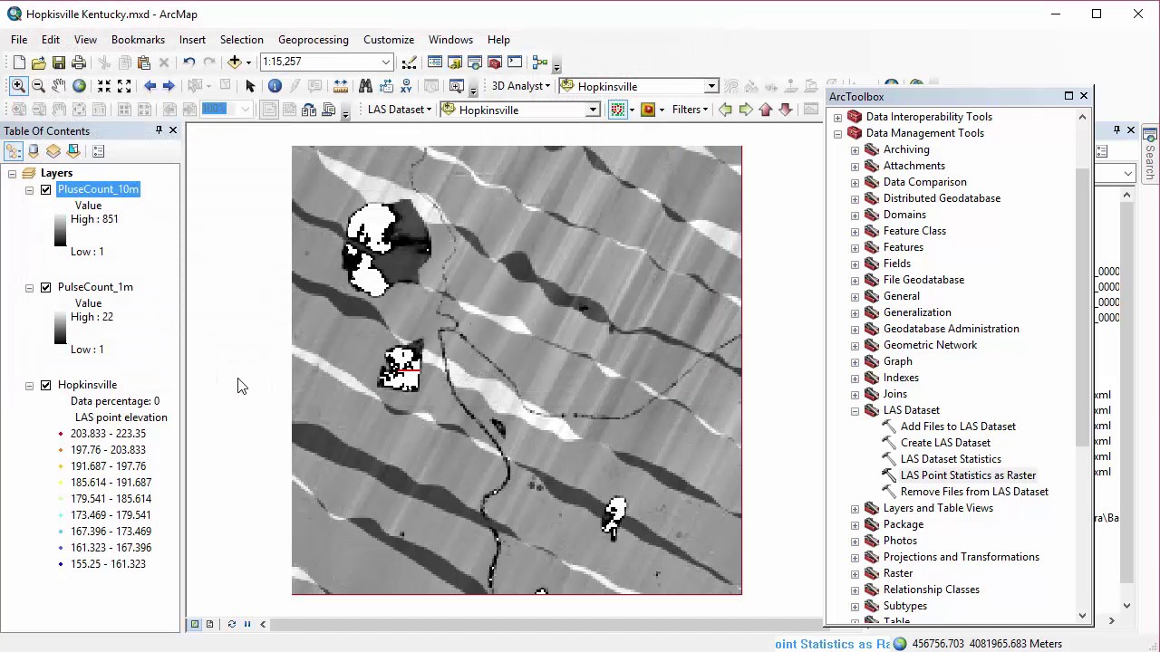This screenshot has width=1160, height=652.
Task: Collapse the Layers data frame tree
Action: (12, 173)
